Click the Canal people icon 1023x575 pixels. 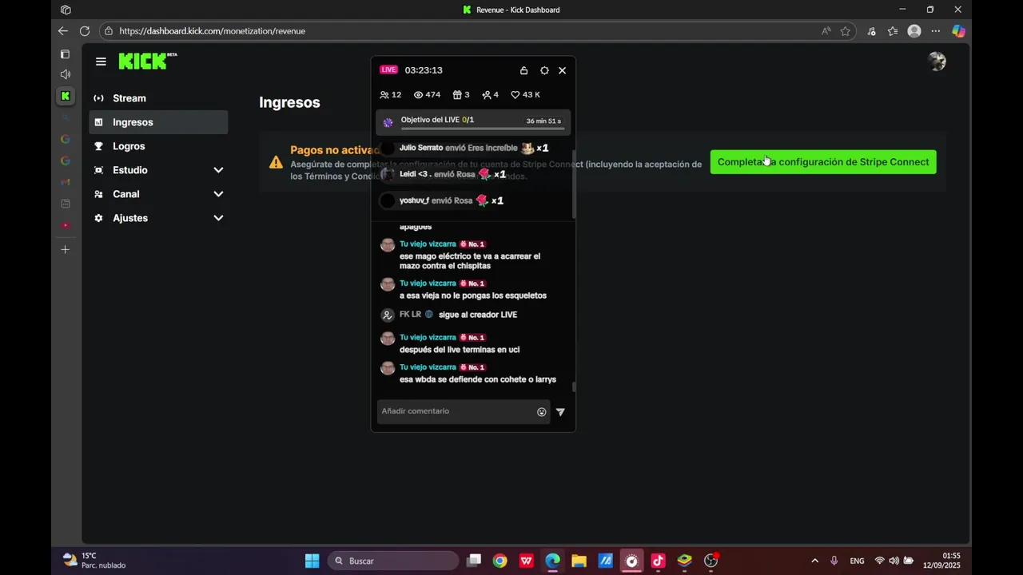[99, 194]
